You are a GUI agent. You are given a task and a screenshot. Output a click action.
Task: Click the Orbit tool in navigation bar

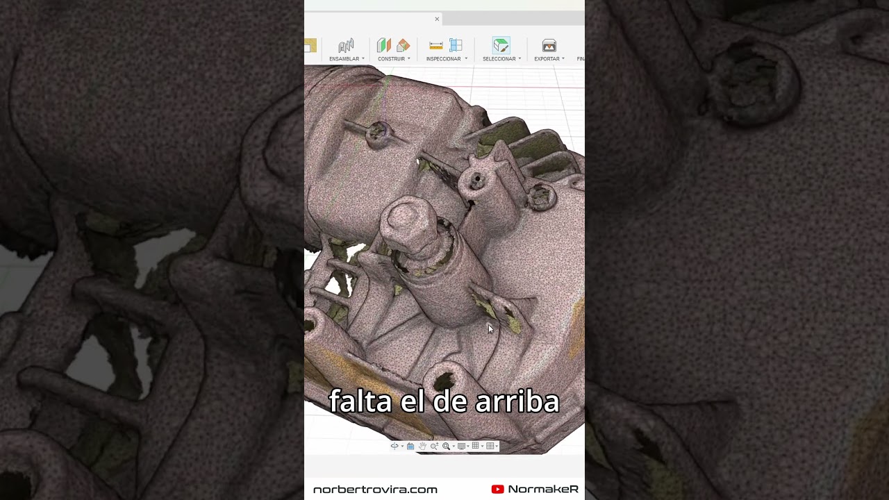tap(394, 446)
